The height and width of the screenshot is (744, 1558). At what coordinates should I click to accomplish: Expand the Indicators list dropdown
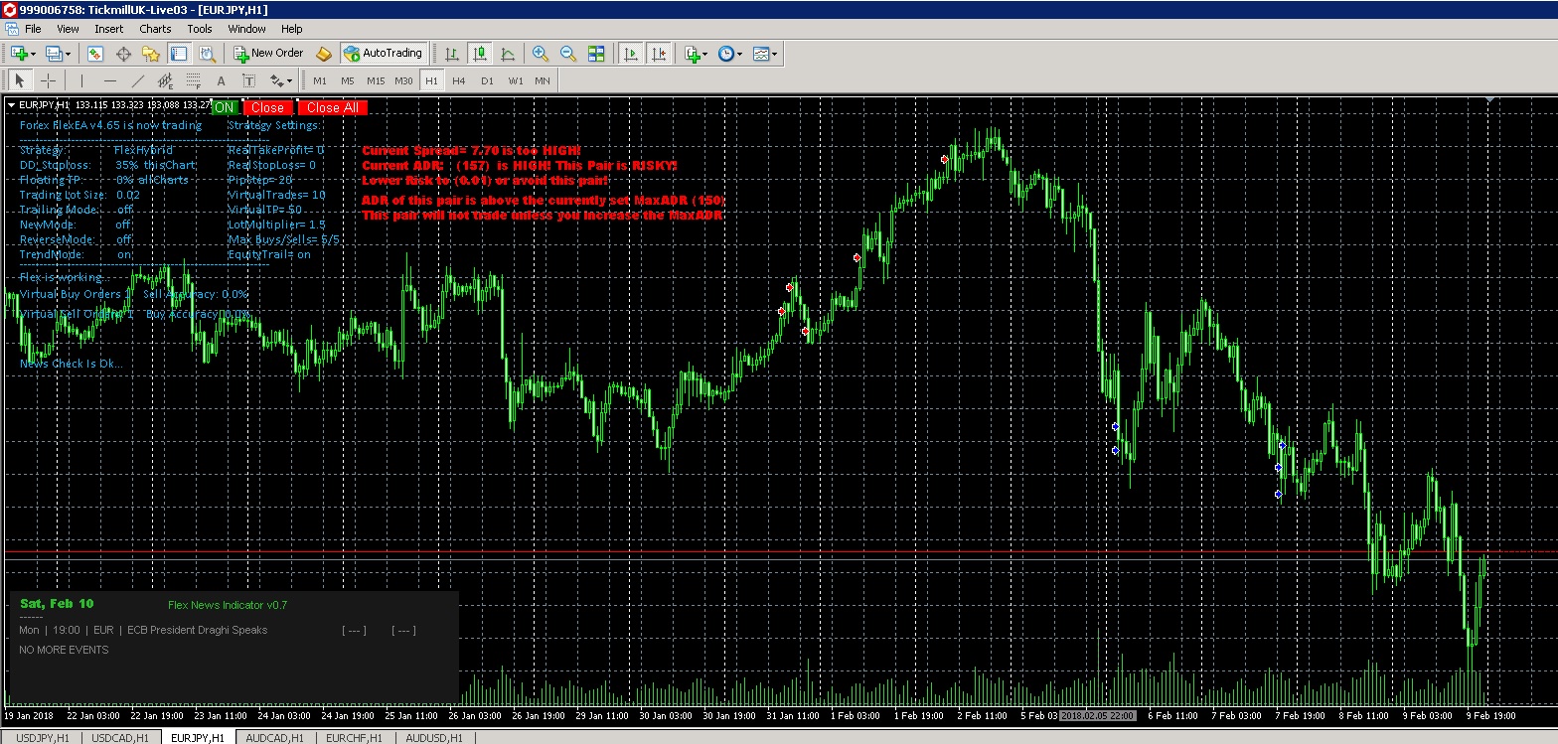pos(704,54)
